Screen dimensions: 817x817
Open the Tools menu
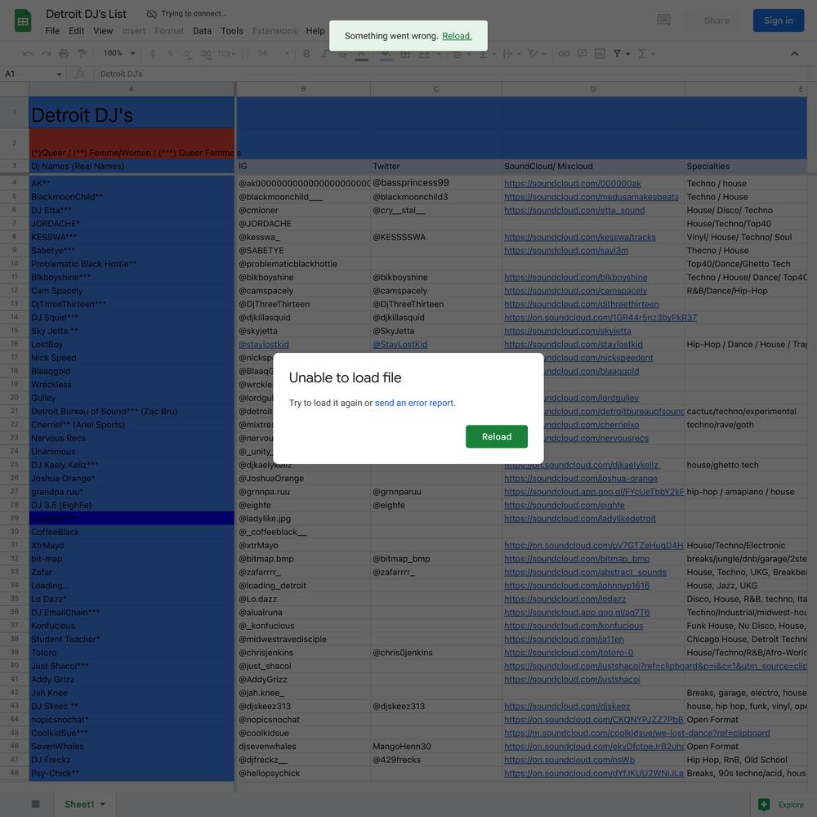click(x=232, y=31)
